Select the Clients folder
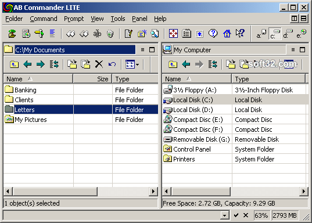312x223 pixels. pos(81,100)
